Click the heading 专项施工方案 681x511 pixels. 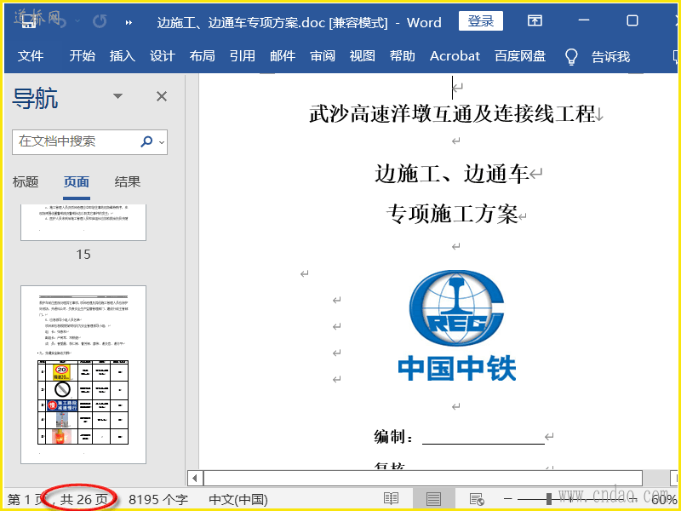coord(452,215)
